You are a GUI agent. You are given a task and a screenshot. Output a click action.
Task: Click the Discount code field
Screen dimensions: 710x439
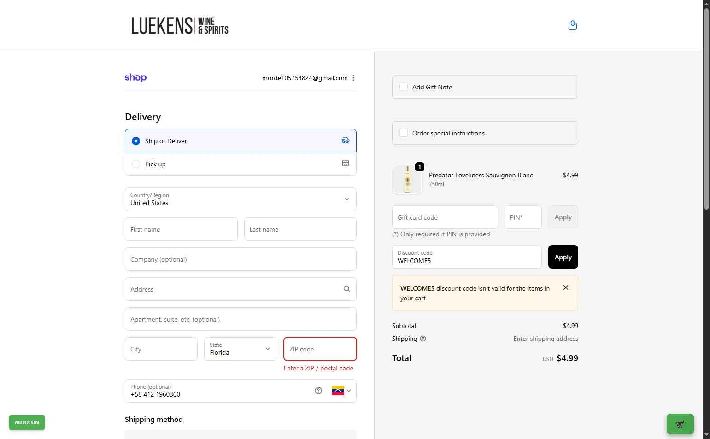point(467,257)
